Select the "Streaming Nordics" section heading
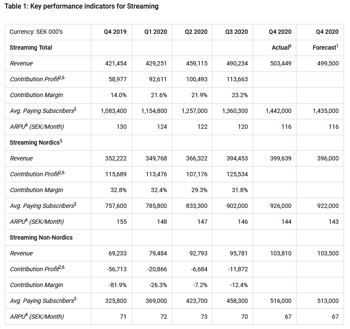 click(x=35, y=142)
